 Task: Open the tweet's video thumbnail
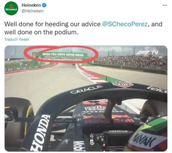point(86,98)
